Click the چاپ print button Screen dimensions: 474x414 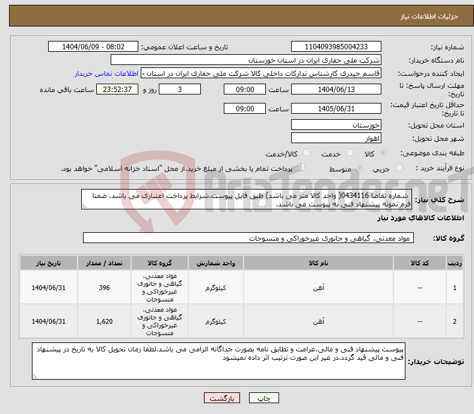click(264, 398)
